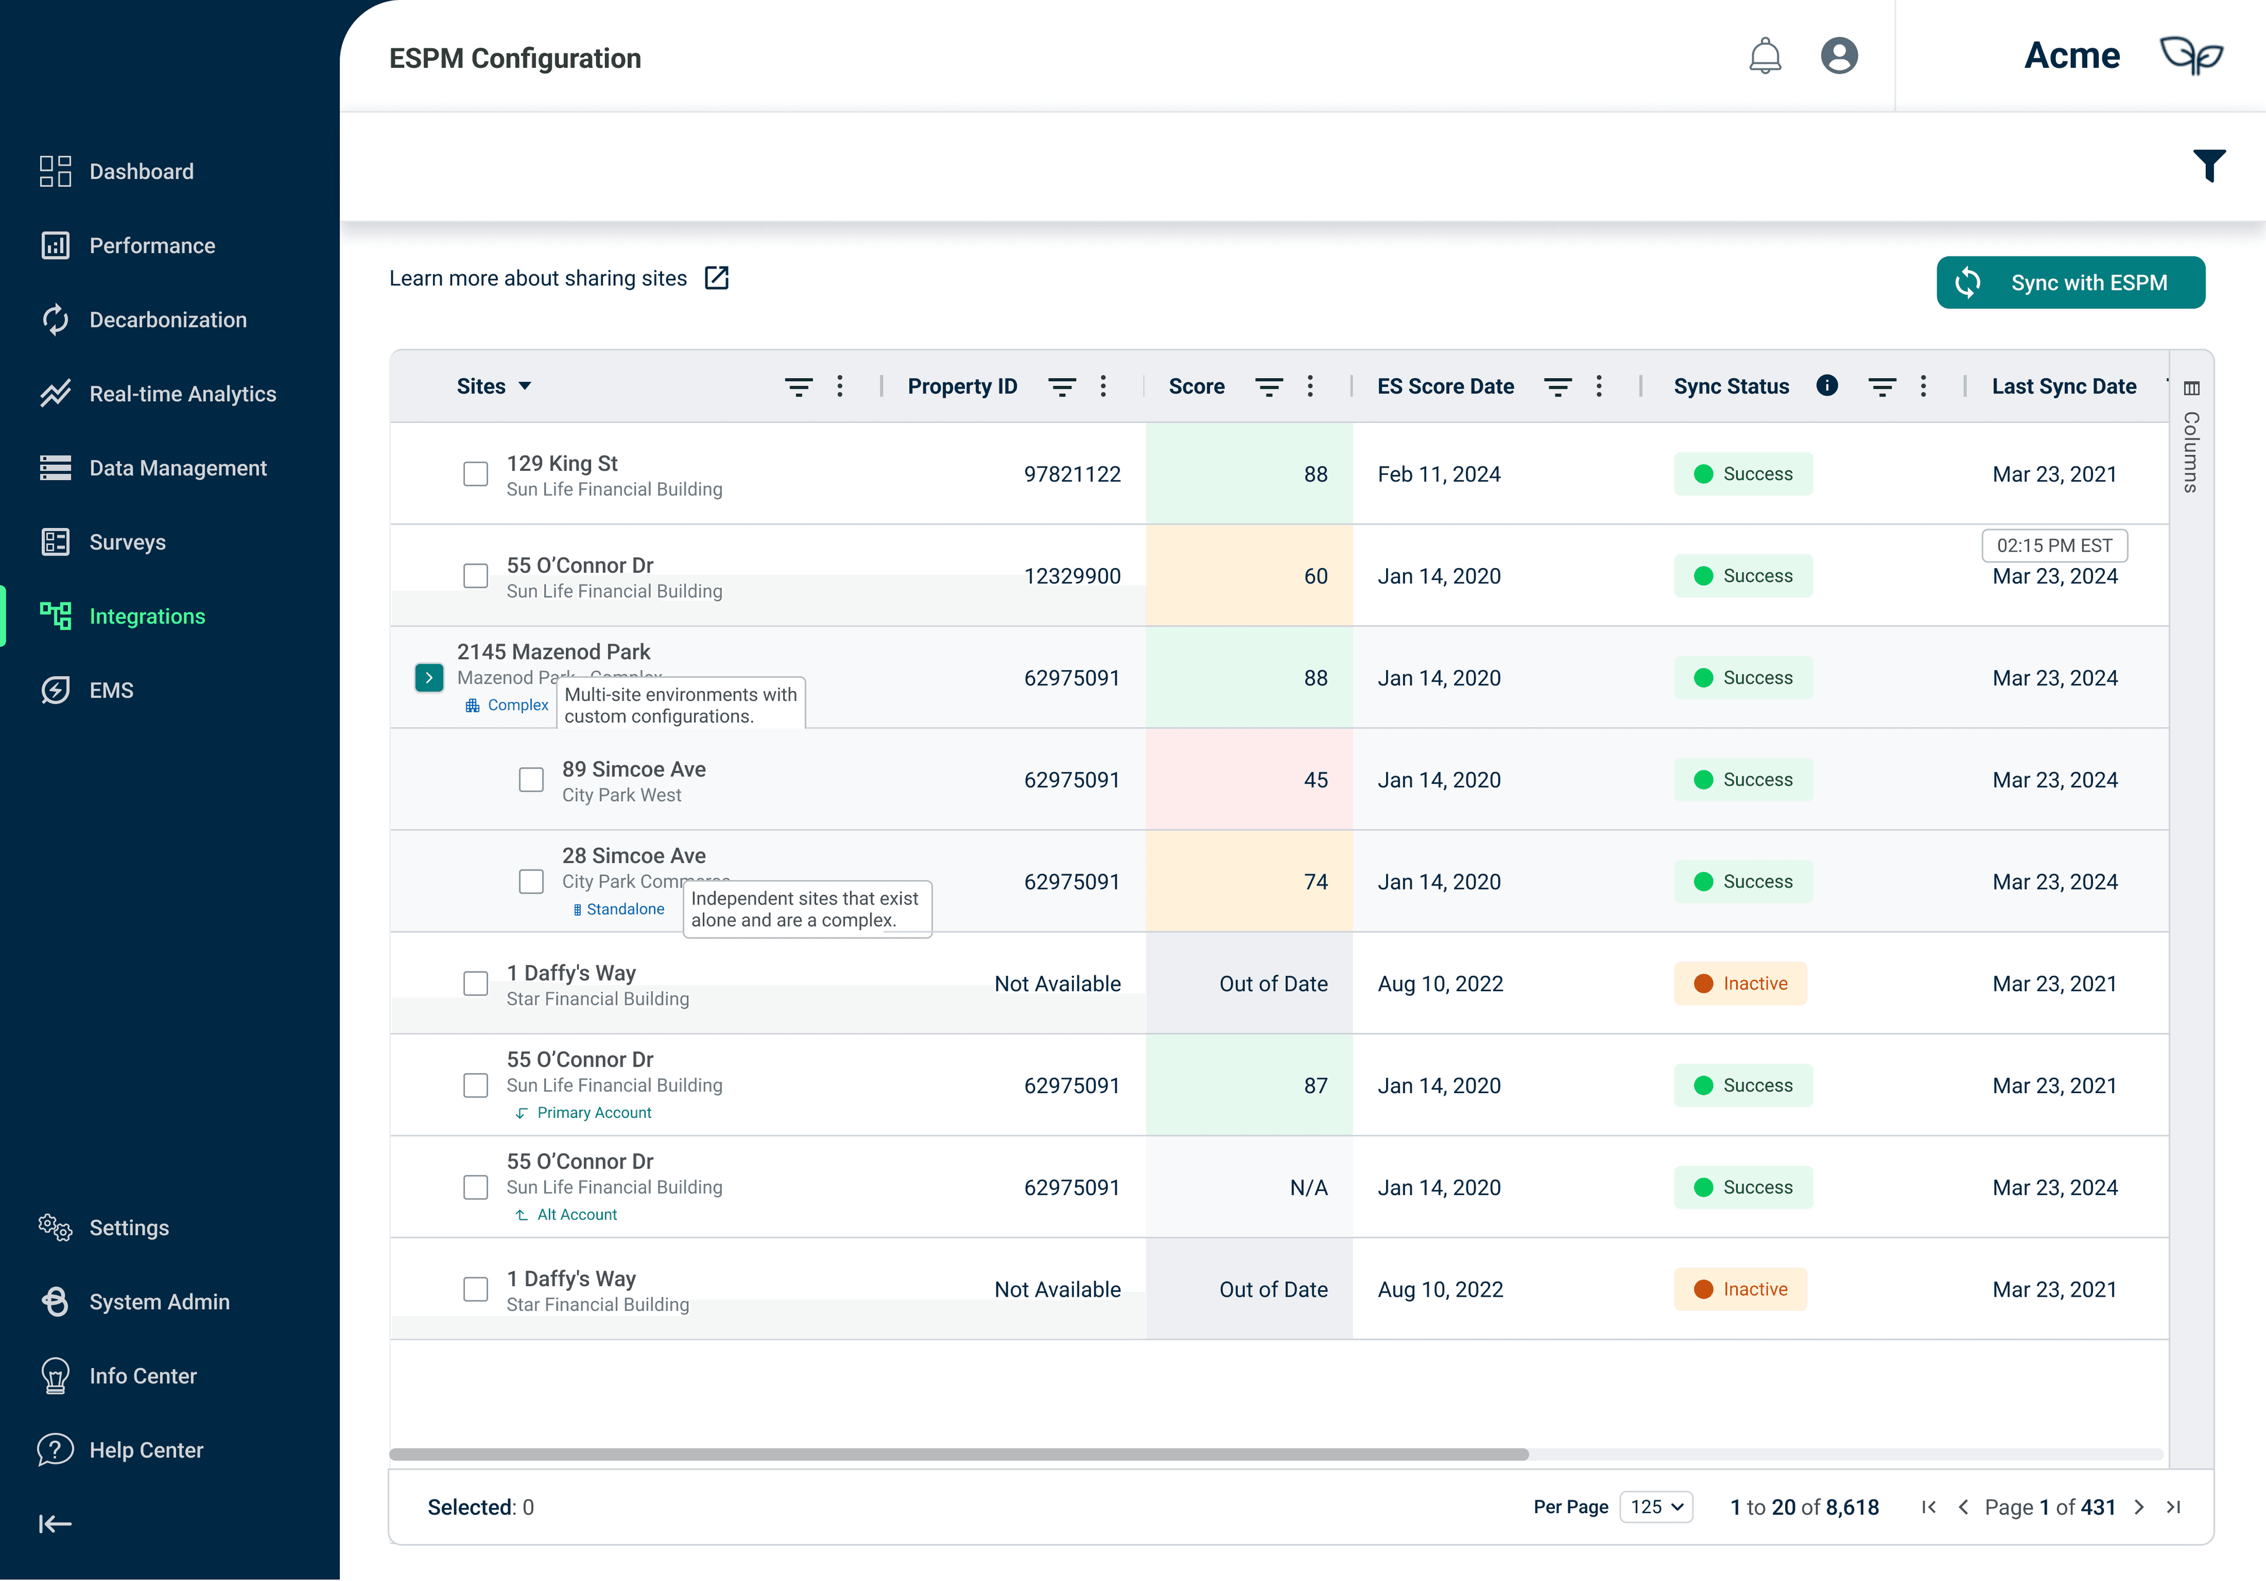Click the Sync with ESPM button
The image size is (2266, 1581).
[2071, 282]
